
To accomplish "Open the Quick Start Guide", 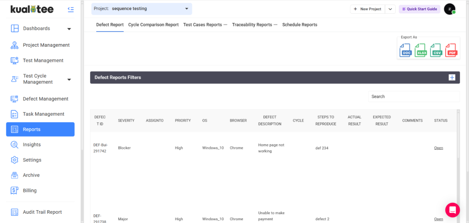I will pos(420,9).
